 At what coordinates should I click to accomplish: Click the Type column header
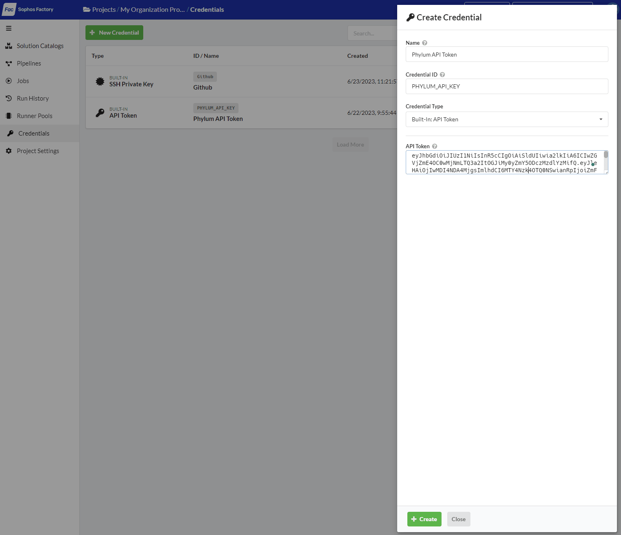(98, 56)
